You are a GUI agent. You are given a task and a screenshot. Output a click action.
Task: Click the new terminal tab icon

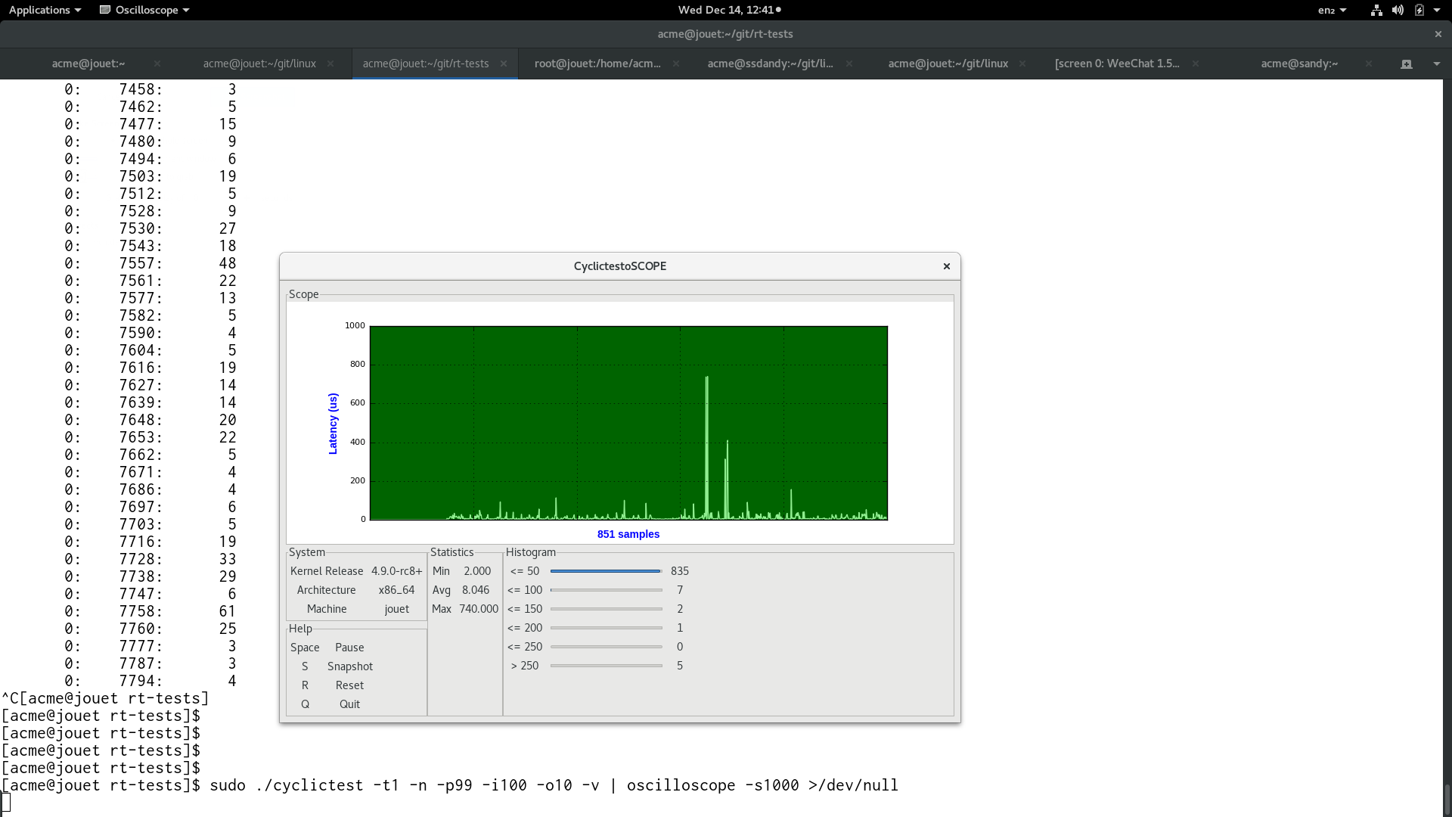coord(1407,64)
